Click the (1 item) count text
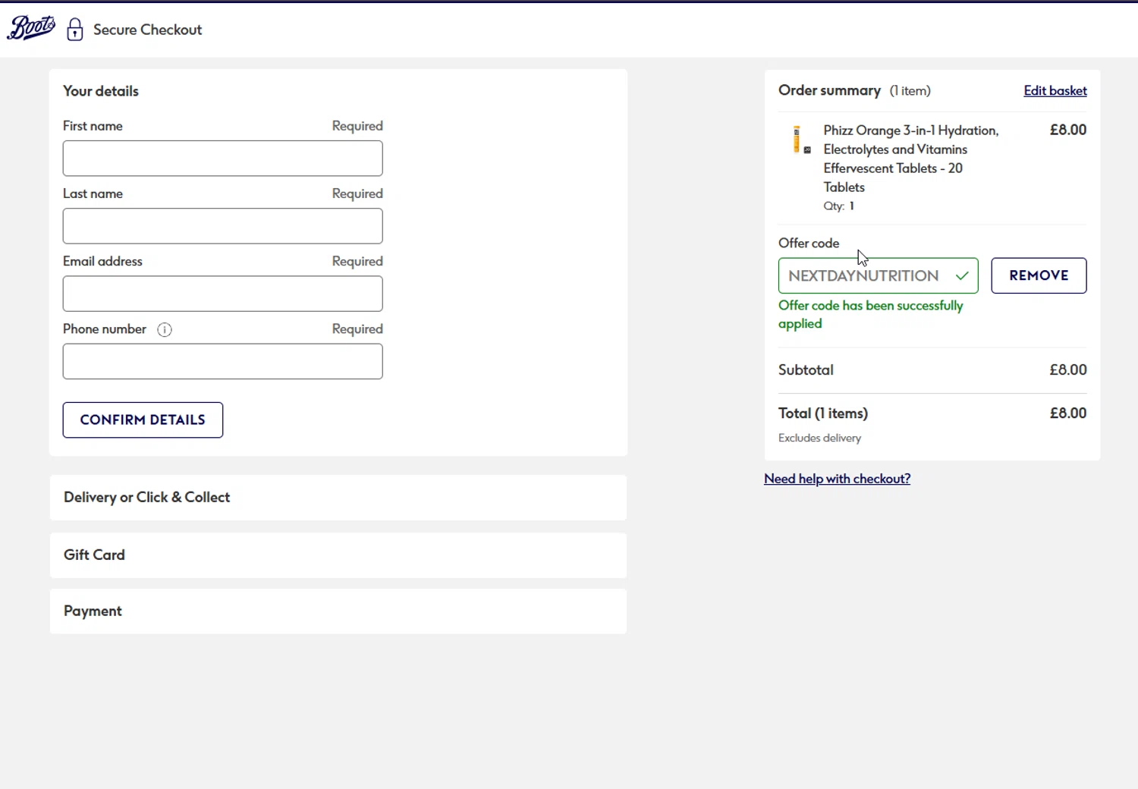 point(910,90)
